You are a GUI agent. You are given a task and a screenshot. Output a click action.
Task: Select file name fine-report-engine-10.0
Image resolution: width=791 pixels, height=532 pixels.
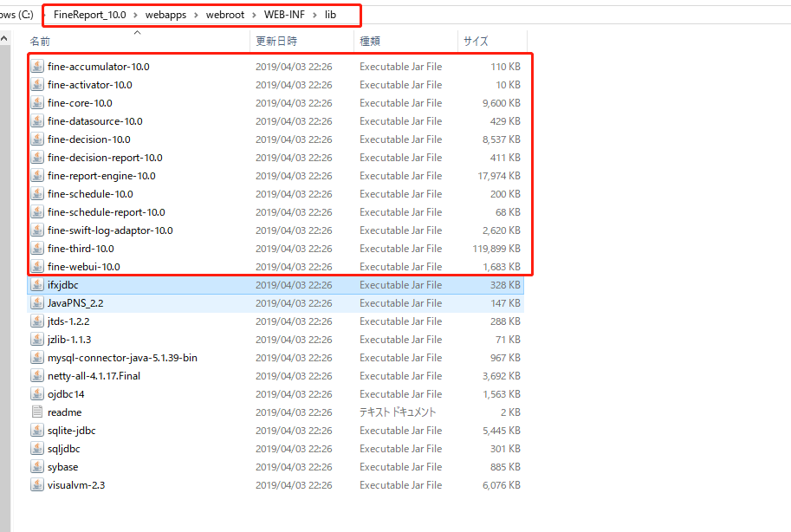tap(101, 176)
